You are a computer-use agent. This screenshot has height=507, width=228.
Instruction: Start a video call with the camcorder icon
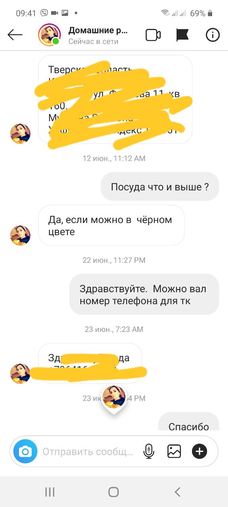[153, 35]
